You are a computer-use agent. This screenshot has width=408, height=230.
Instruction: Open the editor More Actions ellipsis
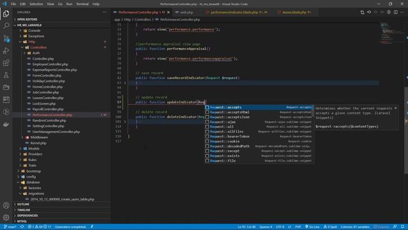402,12
